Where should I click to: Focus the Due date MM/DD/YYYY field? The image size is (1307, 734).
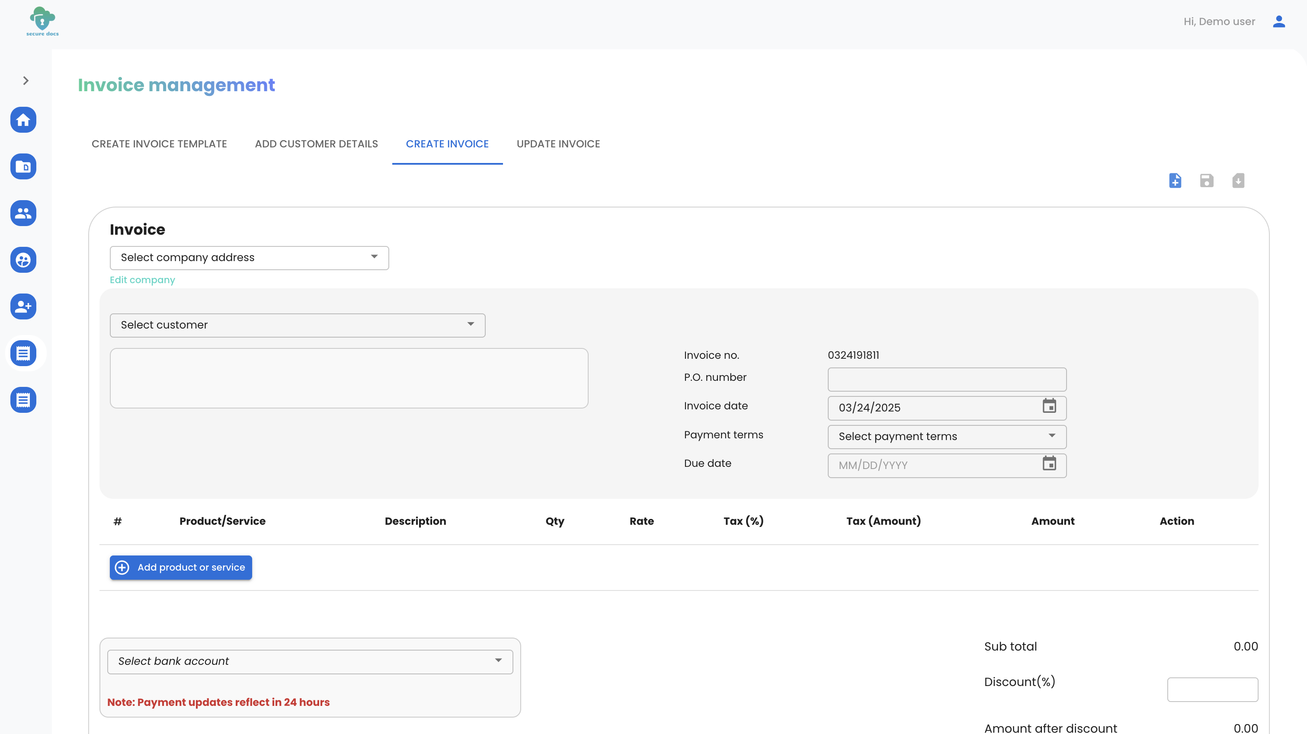pos(947,466)
